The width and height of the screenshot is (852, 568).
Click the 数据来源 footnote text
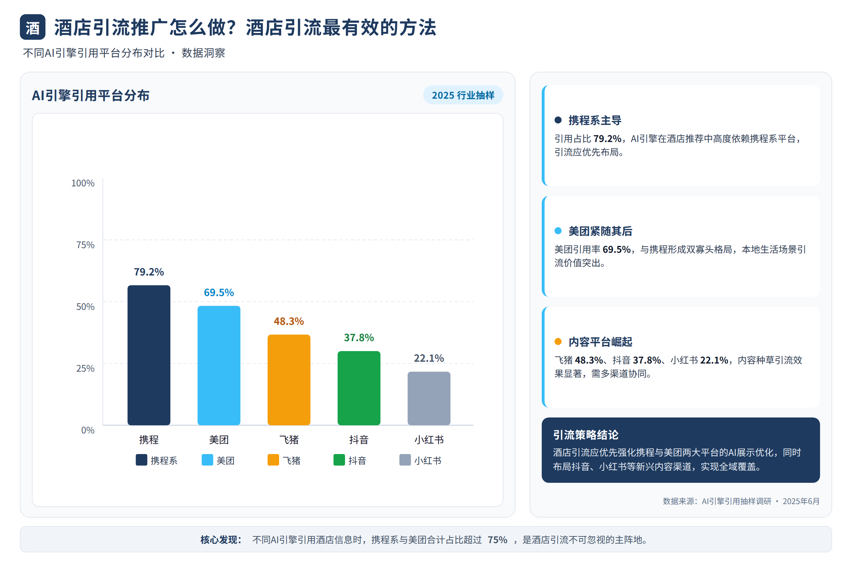741,501
